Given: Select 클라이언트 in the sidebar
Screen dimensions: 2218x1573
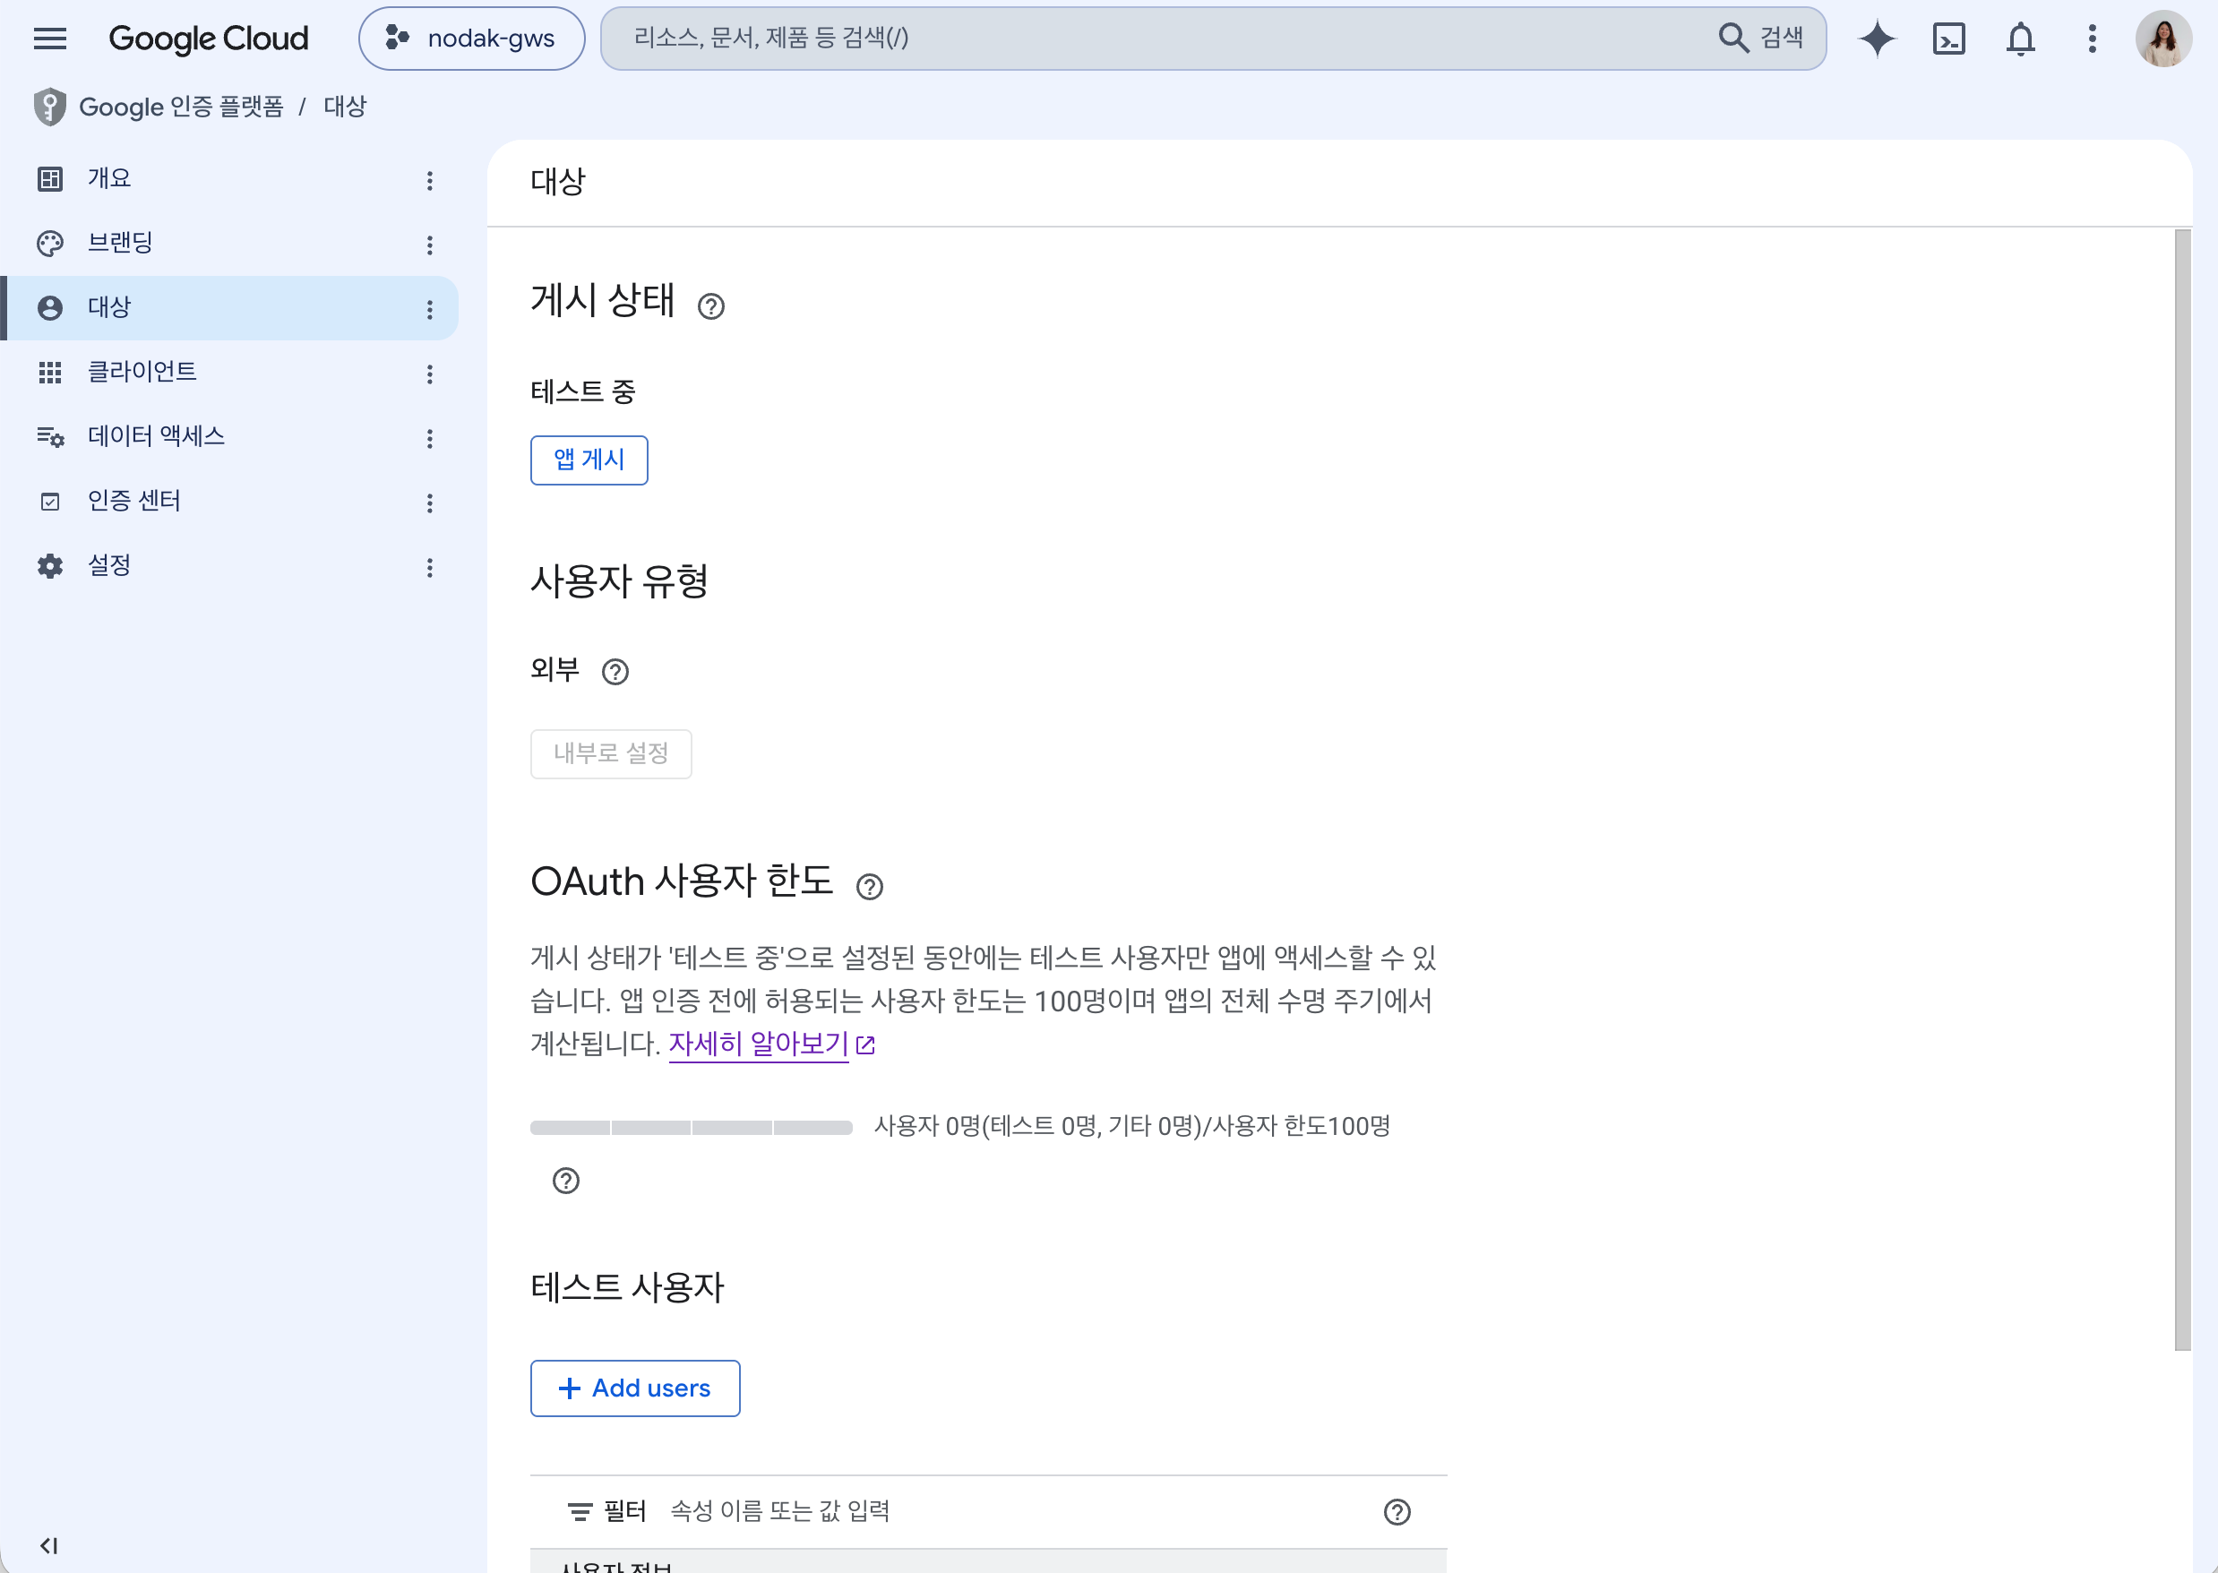Looking at the screenshot, I should [x=229, y=373].
